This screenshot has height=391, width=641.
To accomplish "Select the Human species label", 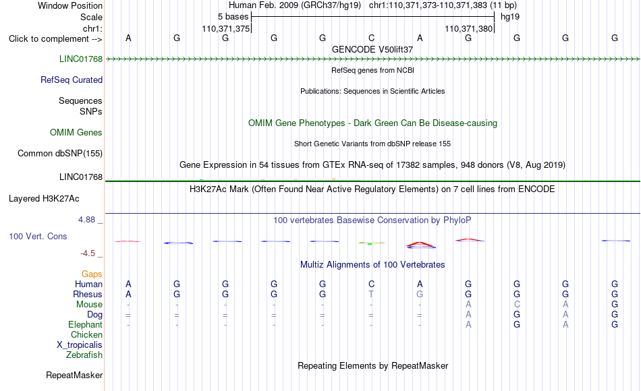I will 88,284.
